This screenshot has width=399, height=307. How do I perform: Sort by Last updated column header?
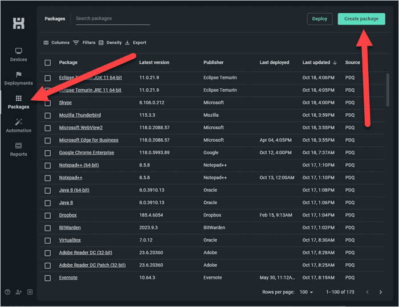316,63
